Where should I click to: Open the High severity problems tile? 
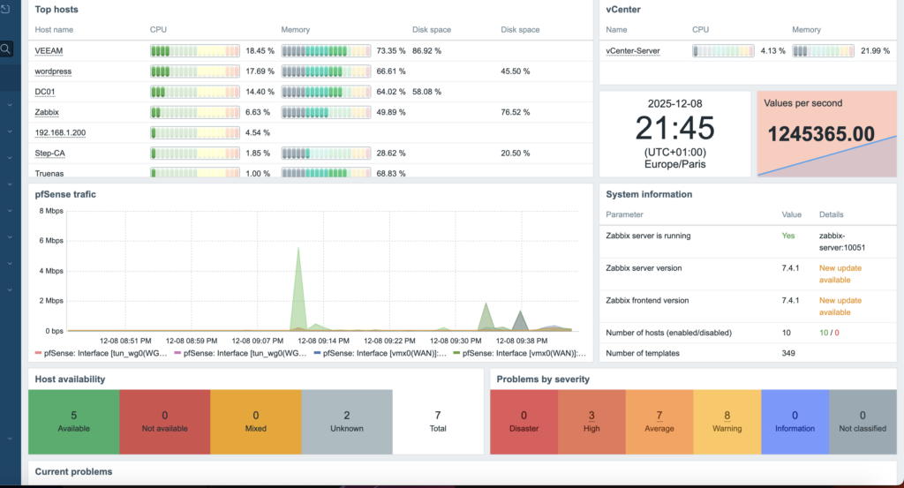[x=591, y=422]
